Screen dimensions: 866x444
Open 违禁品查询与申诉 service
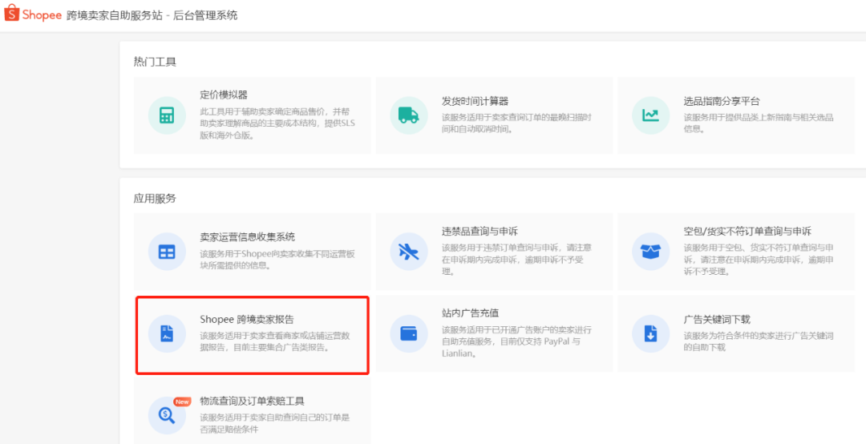[480, 231]
